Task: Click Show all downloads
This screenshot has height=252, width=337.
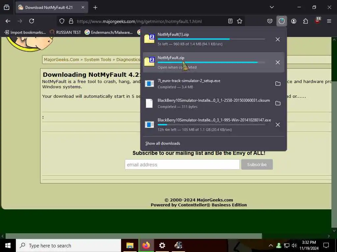Action: (x=163, y=143)
